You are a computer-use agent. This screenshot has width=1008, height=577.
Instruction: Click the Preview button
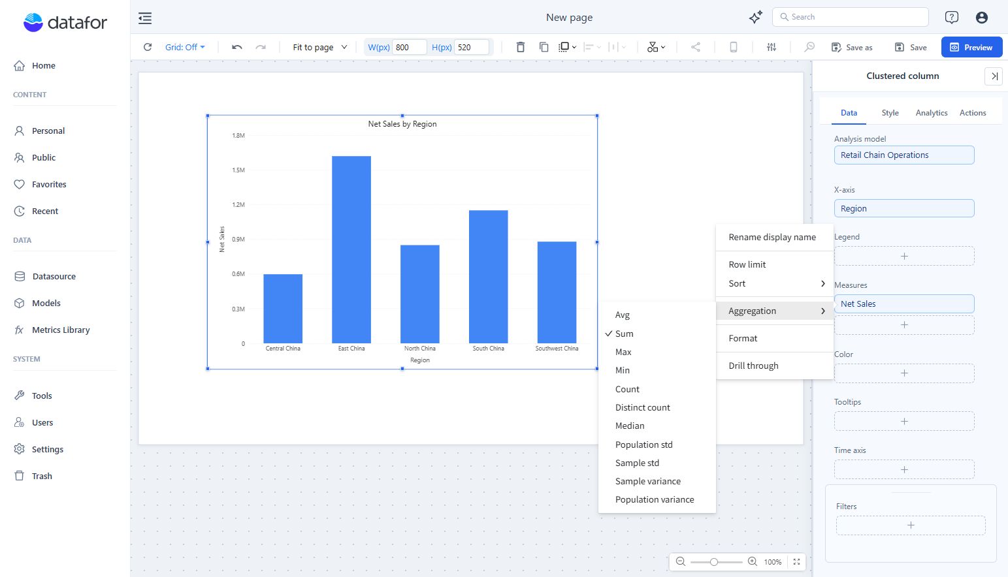(972, 47)
